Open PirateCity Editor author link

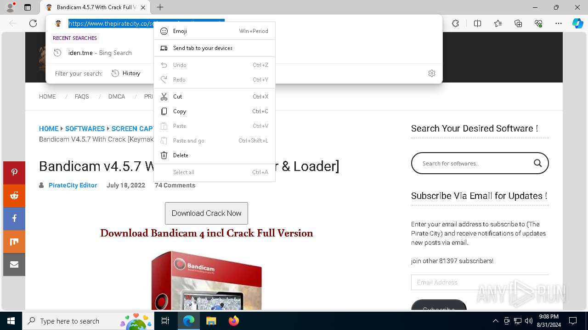tap(73, 185)
